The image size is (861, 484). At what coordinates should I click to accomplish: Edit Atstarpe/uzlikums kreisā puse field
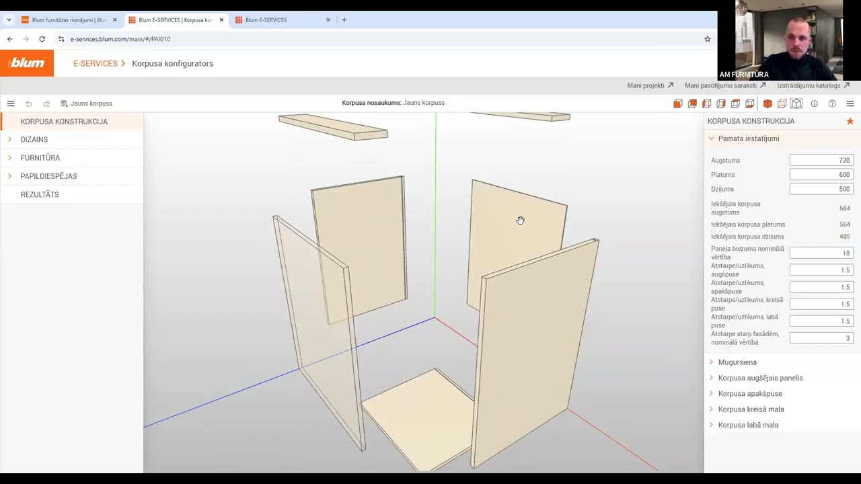pos(821,305)
